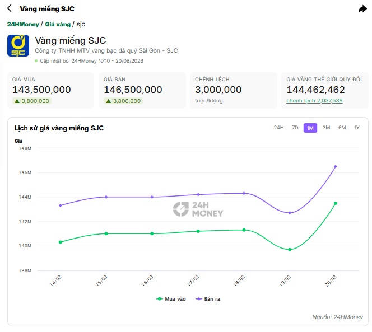Open chênh lệch 2,037,538 link
Image resolution: width=372 pixels, height=332 pixels.
[314, 101]
